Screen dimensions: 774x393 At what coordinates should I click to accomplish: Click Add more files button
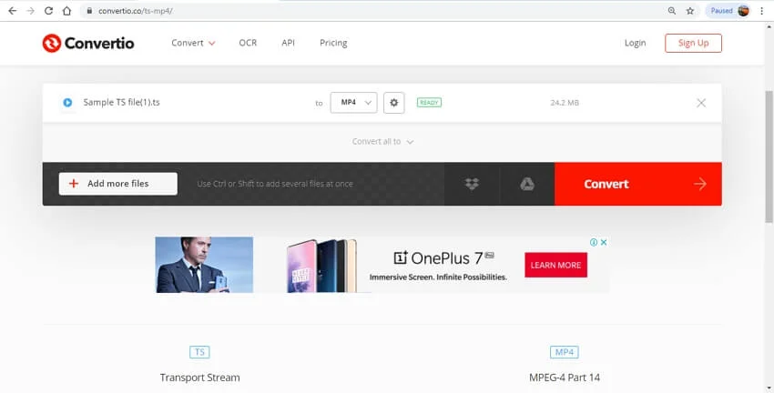[x=118, y=184]
